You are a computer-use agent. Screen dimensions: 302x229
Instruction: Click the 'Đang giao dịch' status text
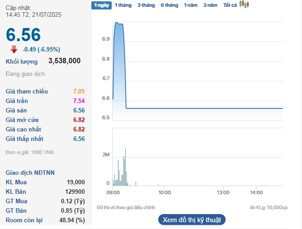pos(25,74)
